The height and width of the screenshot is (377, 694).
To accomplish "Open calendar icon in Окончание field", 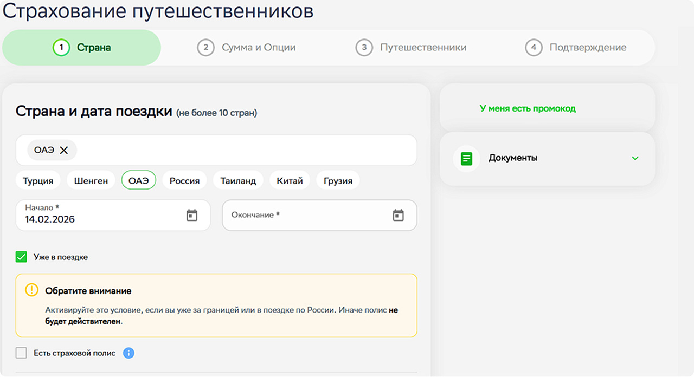I will (x=399, y=215).
